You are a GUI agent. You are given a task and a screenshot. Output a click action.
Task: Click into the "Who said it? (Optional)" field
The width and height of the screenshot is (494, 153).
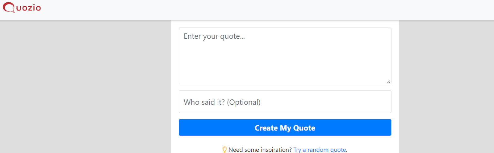click(x=285, y=102)
